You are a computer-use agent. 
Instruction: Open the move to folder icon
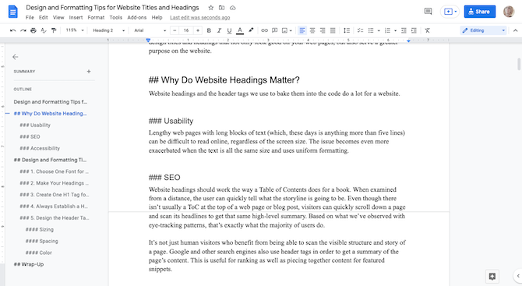pyautogui.click(x=222, y=8)
